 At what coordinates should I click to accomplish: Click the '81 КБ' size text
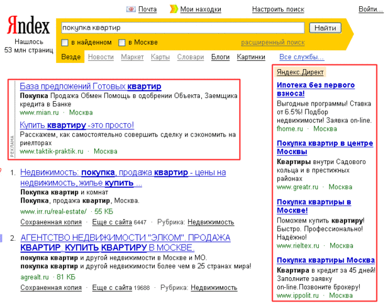(x=66, y=277)
